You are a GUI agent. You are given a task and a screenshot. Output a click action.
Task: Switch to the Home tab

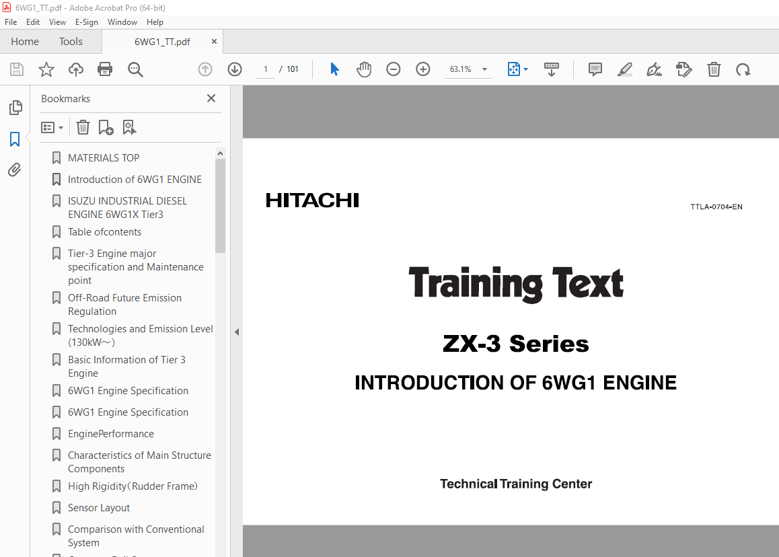pyautogui.click(x=25, y=42)
